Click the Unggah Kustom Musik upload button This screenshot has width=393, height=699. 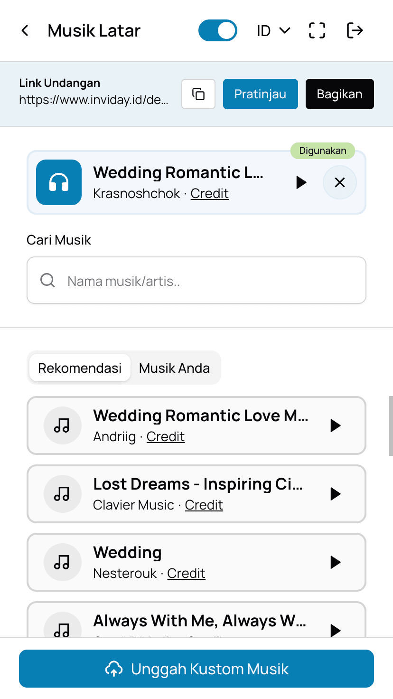point(196,669)
